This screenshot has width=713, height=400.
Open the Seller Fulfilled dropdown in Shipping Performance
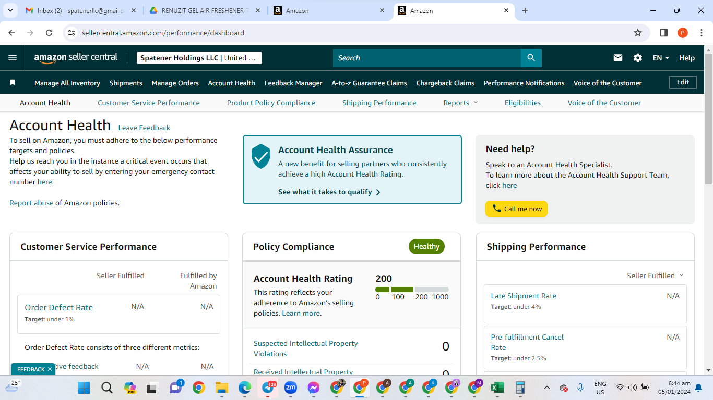655,276
